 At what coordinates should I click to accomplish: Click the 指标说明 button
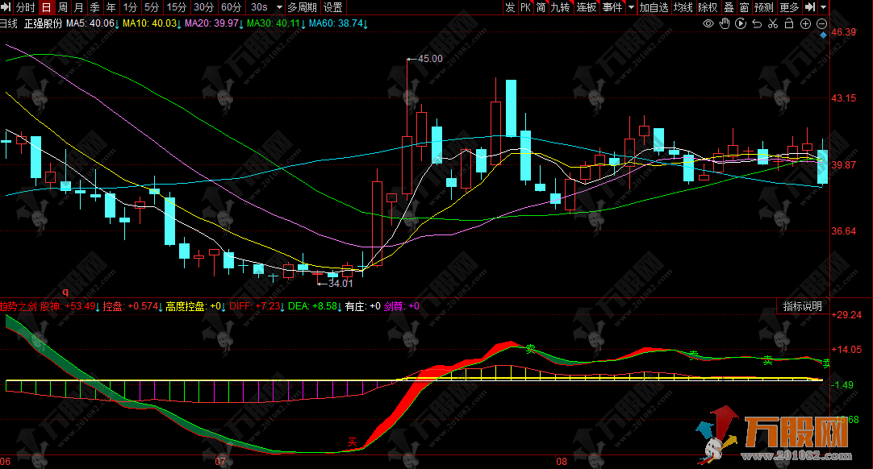[x=803, y=306]
